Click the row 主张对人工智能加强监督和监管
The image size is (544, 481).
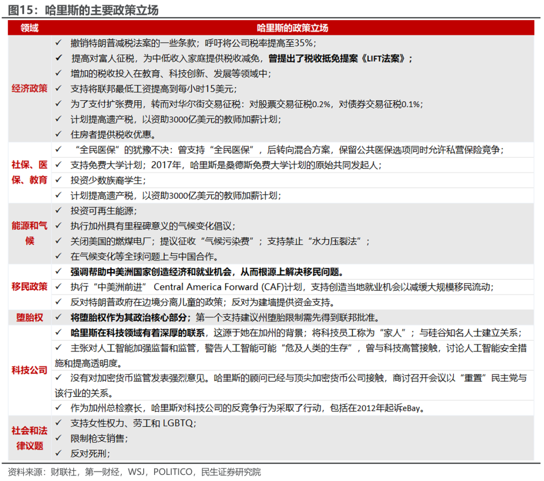click(x=293, y=356)
